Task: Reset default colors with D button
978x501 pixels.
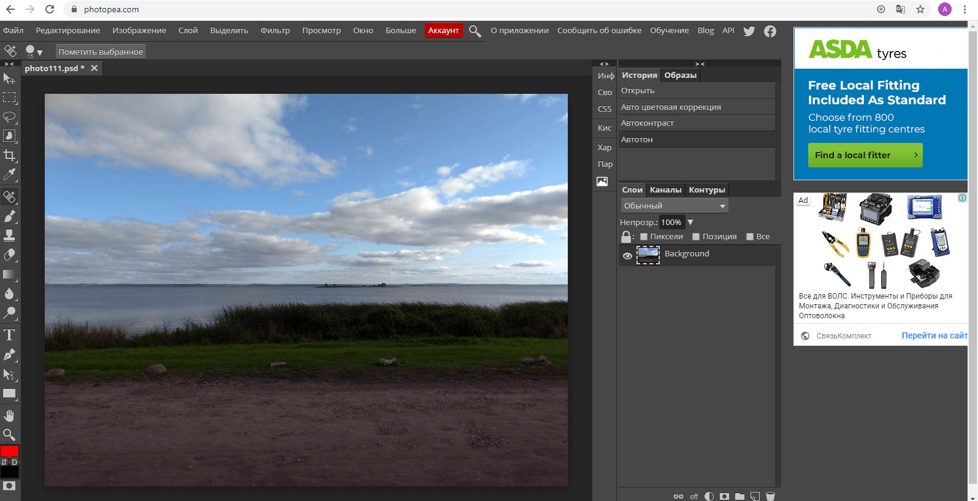Action: (x=15, y=462)
